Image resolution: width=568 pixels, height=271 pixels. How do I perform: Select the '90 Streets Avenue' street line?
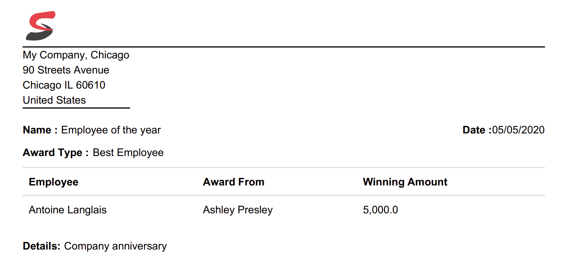[66, 70]
